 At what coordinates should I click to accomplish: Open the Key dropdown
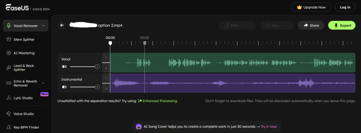pyautogui.click(x=277, y=25)
